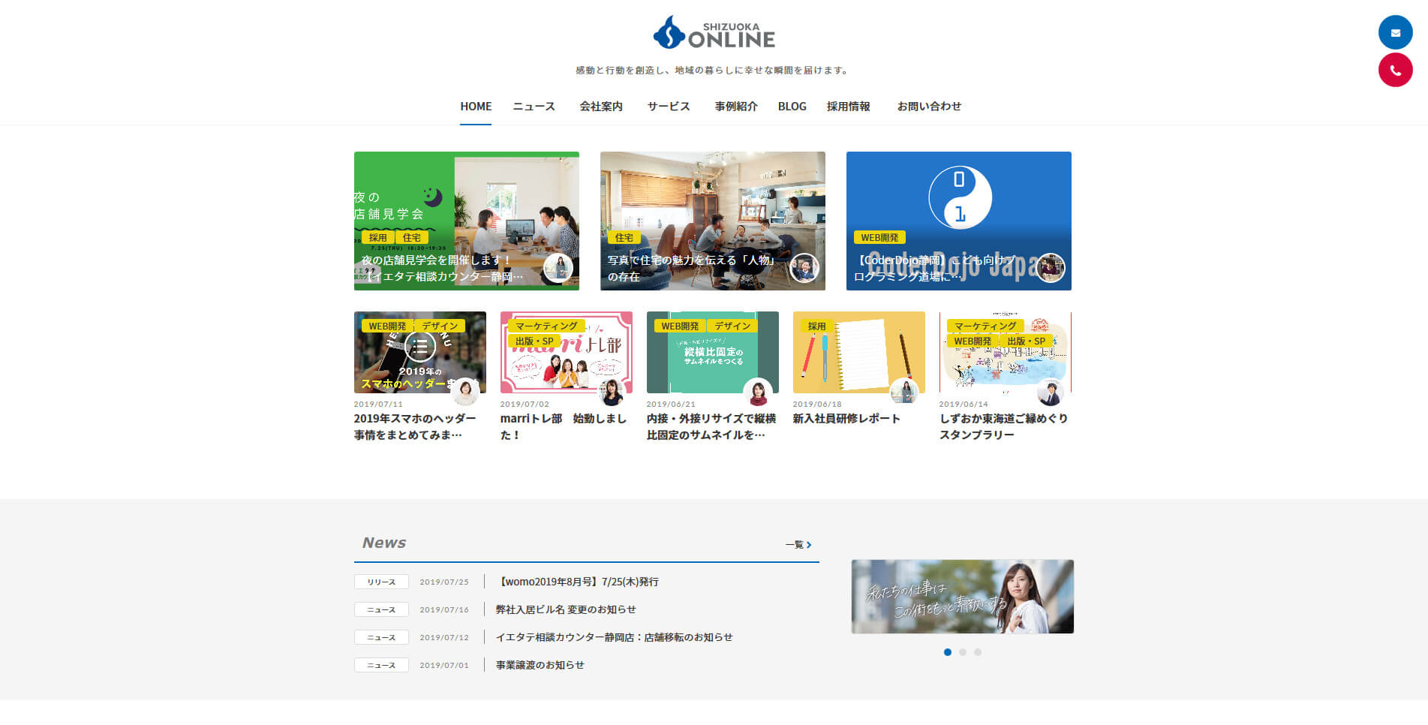
Task: Click ニュース label beside 2019/07/12
Action: click(381, 637)
